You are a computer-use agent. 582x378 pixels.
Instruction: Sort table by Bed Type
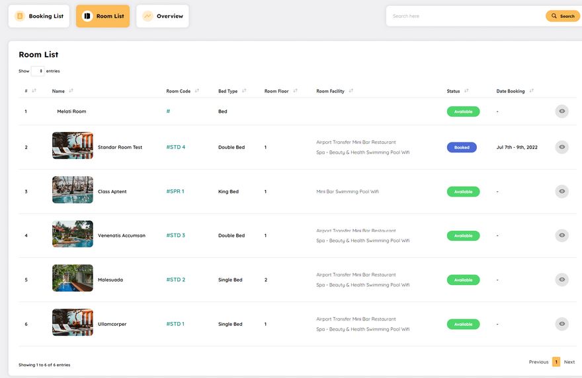pyautogui.click(x=244, y=90)
